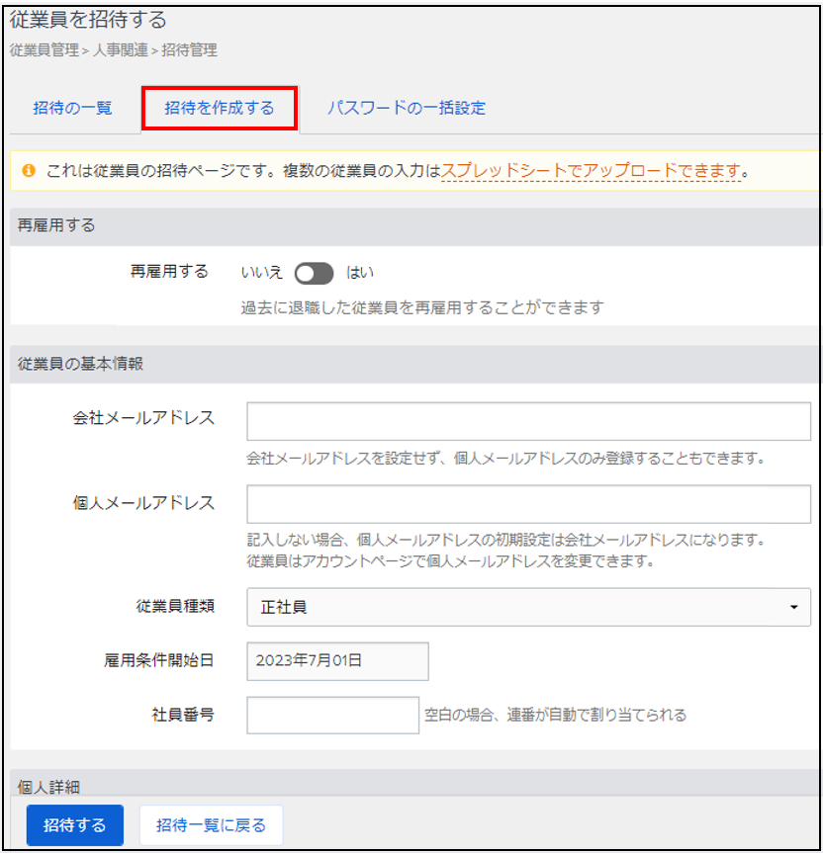
Task: Click the 個人詳細 section header
Action: click(49, 786)
